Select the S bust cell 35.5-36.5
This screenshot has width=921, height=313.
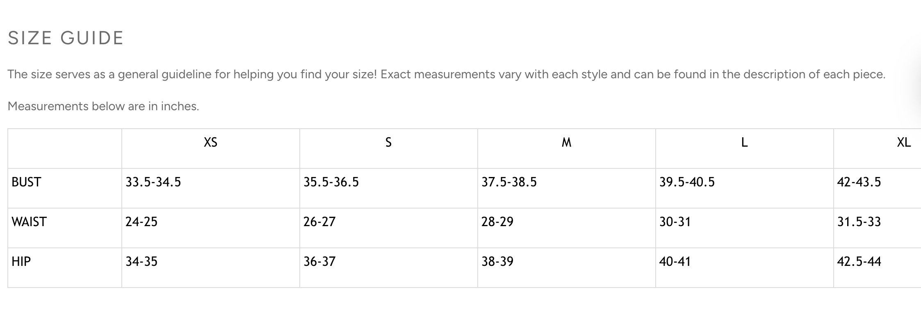click(x=331, y=182)
